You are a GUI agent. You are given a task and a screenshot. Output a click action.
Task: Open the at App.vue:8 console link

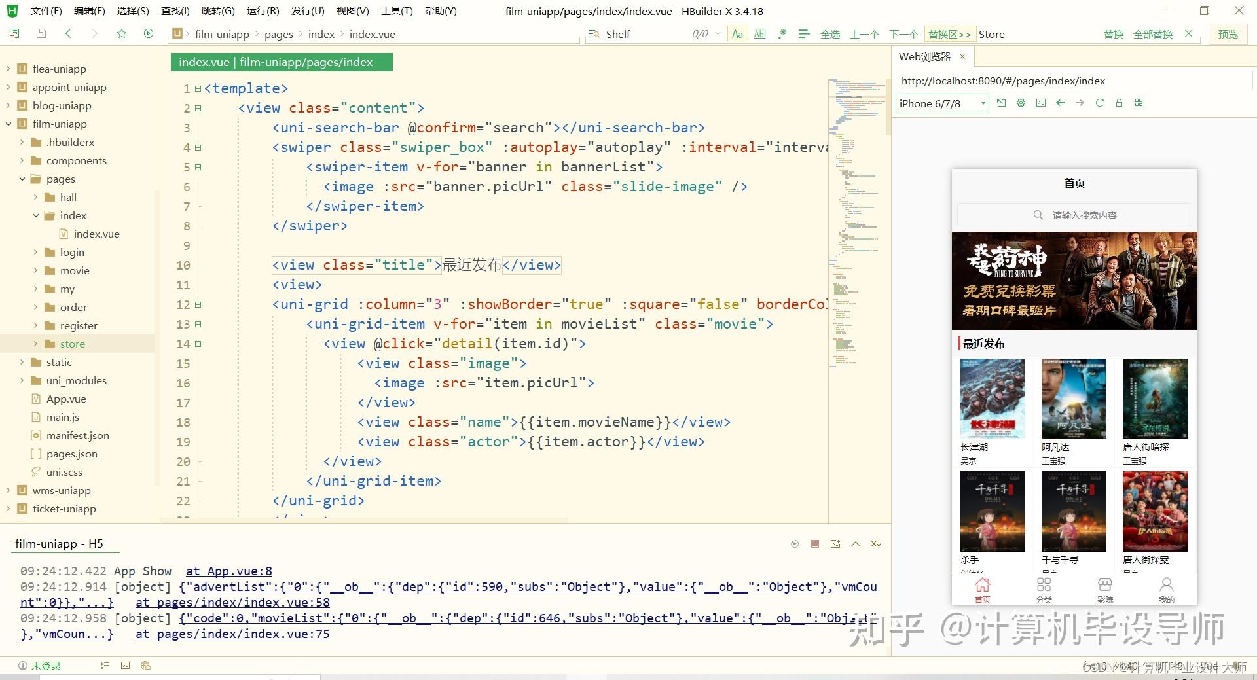click(228, 571)
